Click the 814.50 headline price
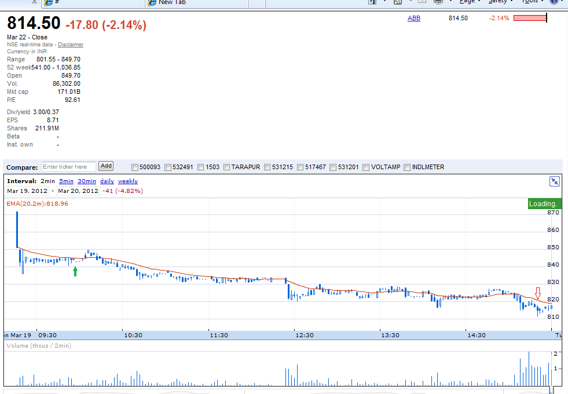The image size is (568, 394). tap(34, 23)
